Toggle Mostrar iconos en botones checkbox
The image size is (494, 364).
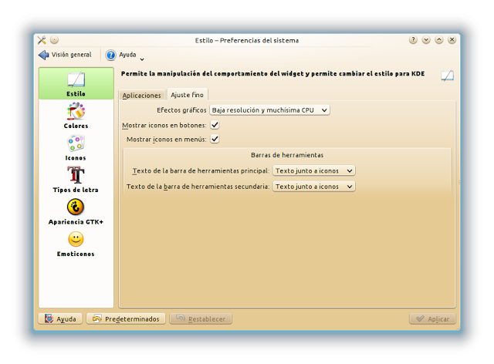coord(215,124)
